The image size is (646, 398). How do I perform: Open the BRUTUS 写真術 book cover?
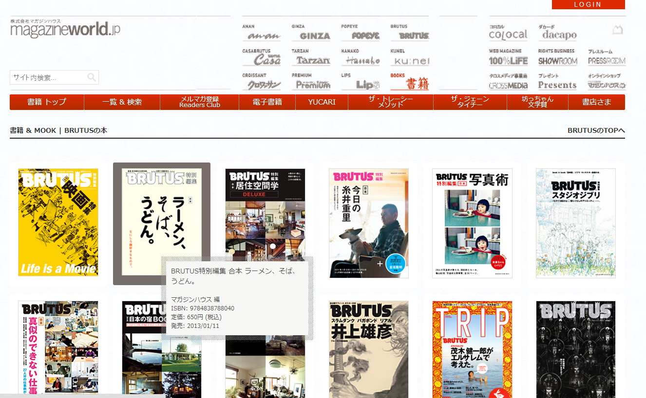click(472, 223)
